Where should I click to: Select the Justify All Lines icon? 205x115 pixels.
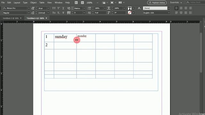186,13
